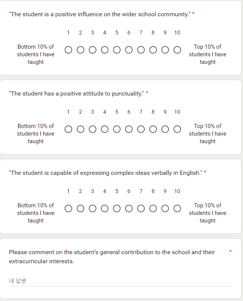Image resolution: width=243 pixels, height=301 pixels.
Task: Select rating 8 for verbal English expression
Action: coord(153,208)
